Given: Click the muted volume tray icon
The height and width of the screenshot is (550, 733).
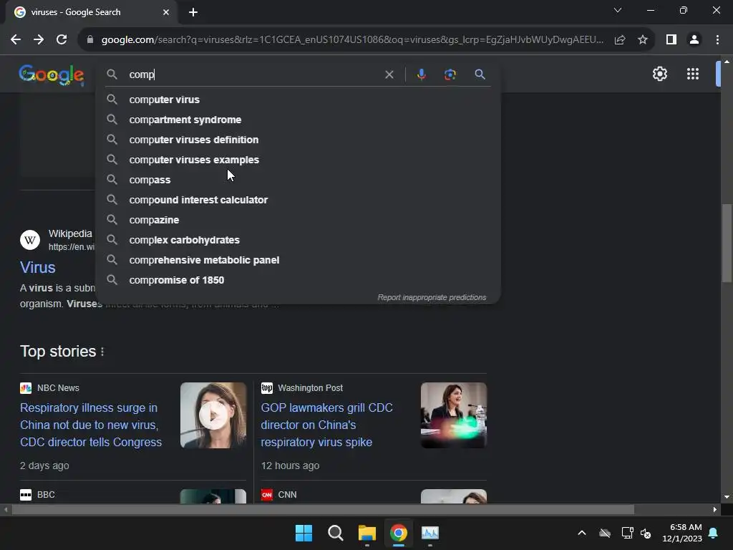Looking at the screenshot, I should click(646, 533).
